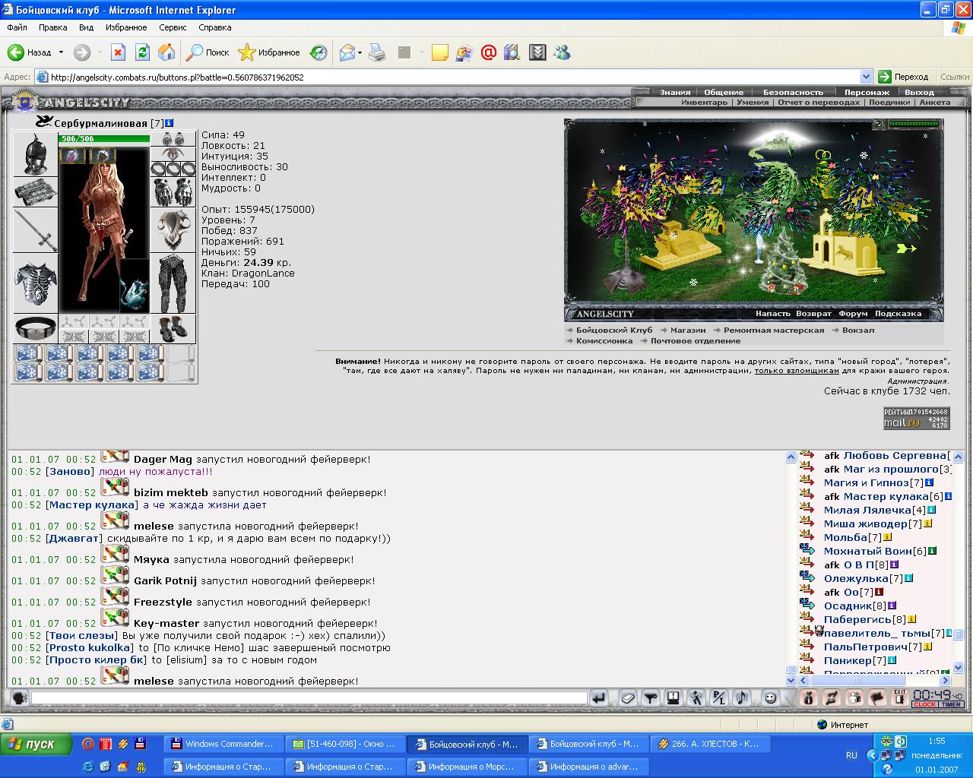Viewport: 973px width, 778px height.
Task: Open the Безопасность game tab
Action: click(794, 92)
